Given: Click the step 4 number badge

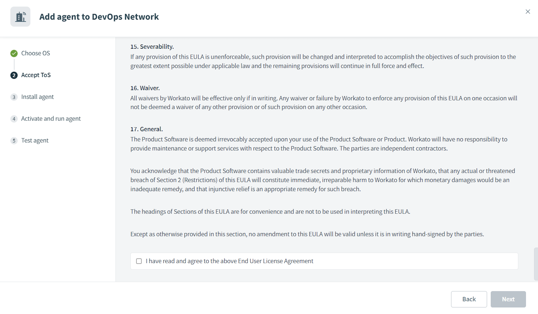Looking at the screenshot, I should (x=14, y=119).
